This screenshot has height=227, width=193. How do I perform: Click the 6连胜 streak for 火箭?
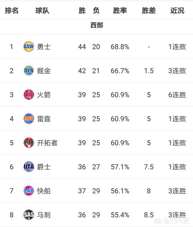coord(177,95)
